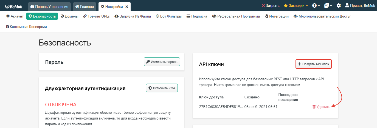Click the Создано column header
This screenshot has width=377, height=128.
click(252, 97)
